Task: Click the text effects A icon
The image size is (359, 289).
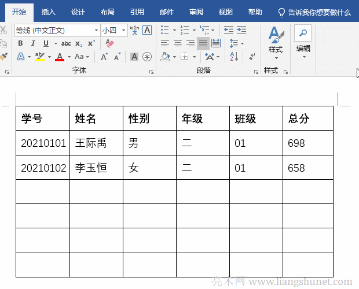Action: coord(21,57)
